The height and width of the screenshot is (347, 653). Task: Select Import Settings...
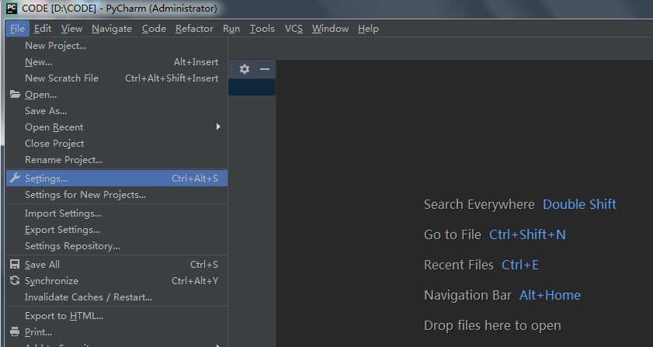tap(117, 213)
